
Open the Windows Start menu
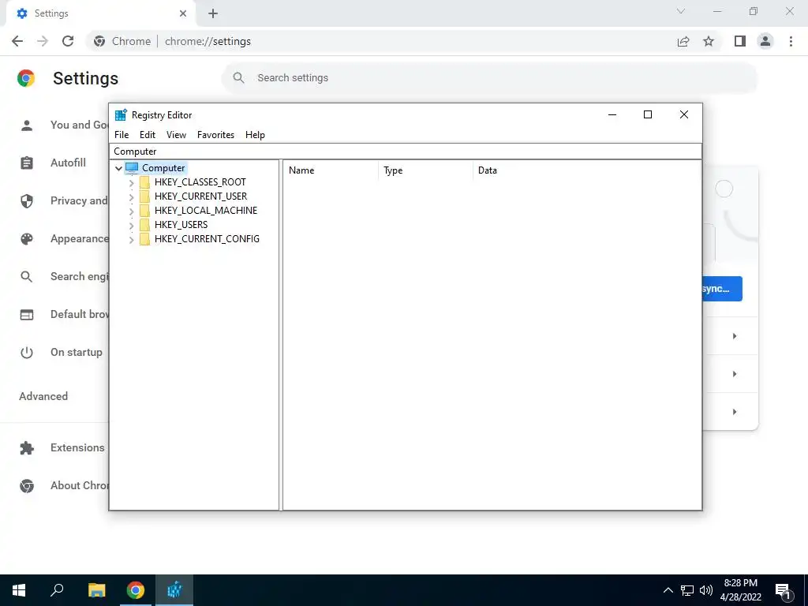[19, 590]
